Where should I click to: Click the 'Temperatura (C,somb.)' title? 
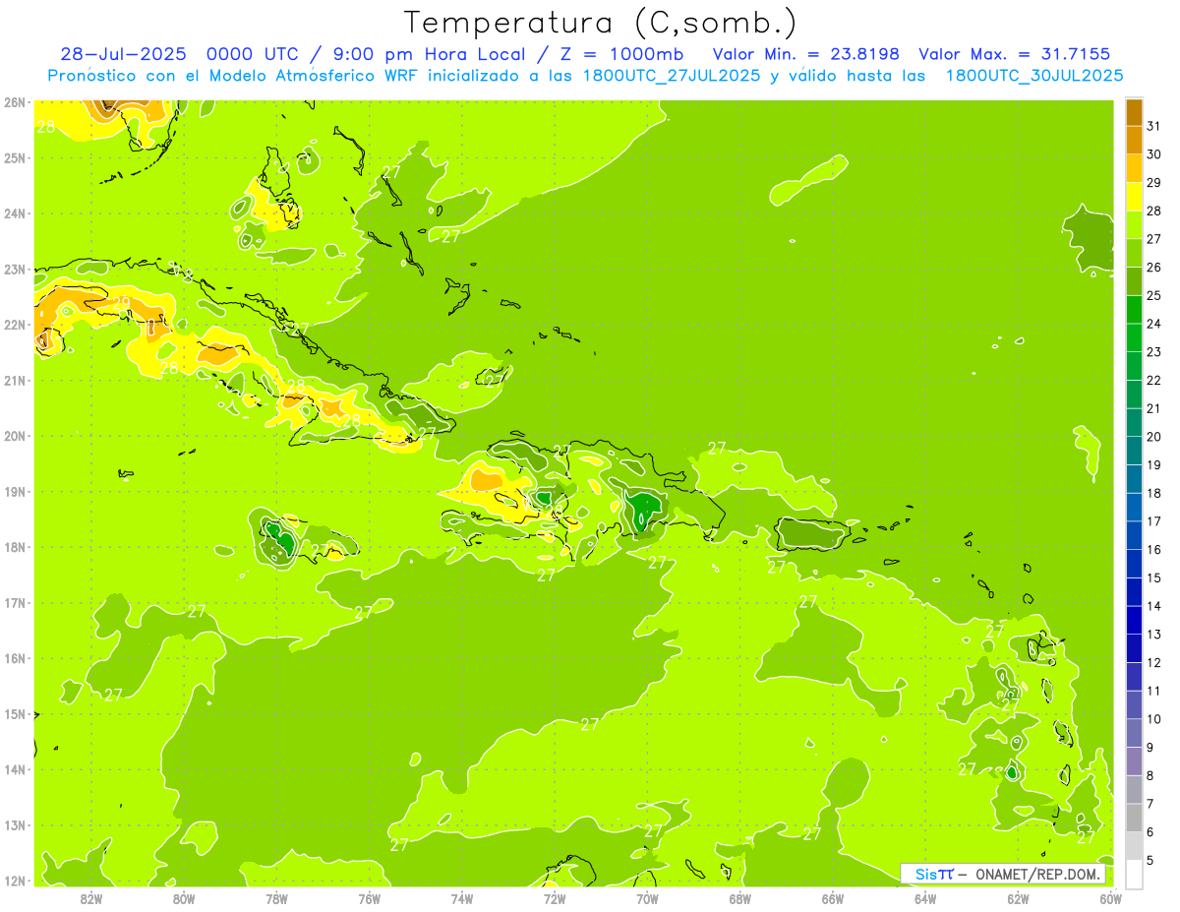(600, 23)
